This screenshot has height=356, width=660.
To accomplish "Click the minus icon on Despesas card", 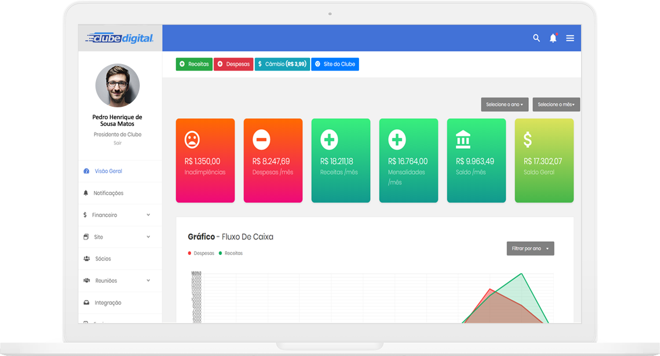I will tap(261, 139).
